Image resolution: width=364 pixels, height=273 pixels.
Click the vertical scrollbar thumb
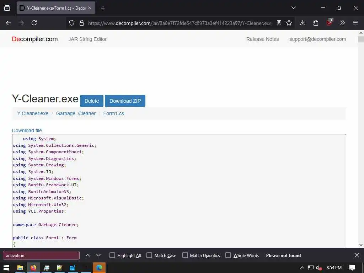pyautogui.click(x=361, y=39)
